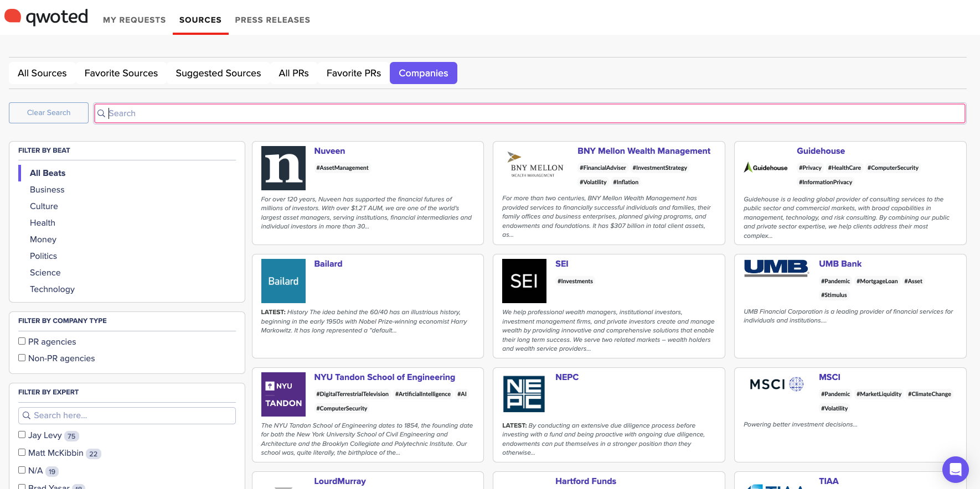Image resolution: width=980 pixels, height=489 pixels.
Task: Click the UMB Bank logo
Action: tap(776, 268)
